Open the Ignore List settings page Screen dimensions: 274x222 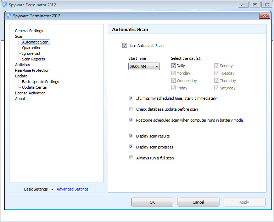tap(31, 53)
